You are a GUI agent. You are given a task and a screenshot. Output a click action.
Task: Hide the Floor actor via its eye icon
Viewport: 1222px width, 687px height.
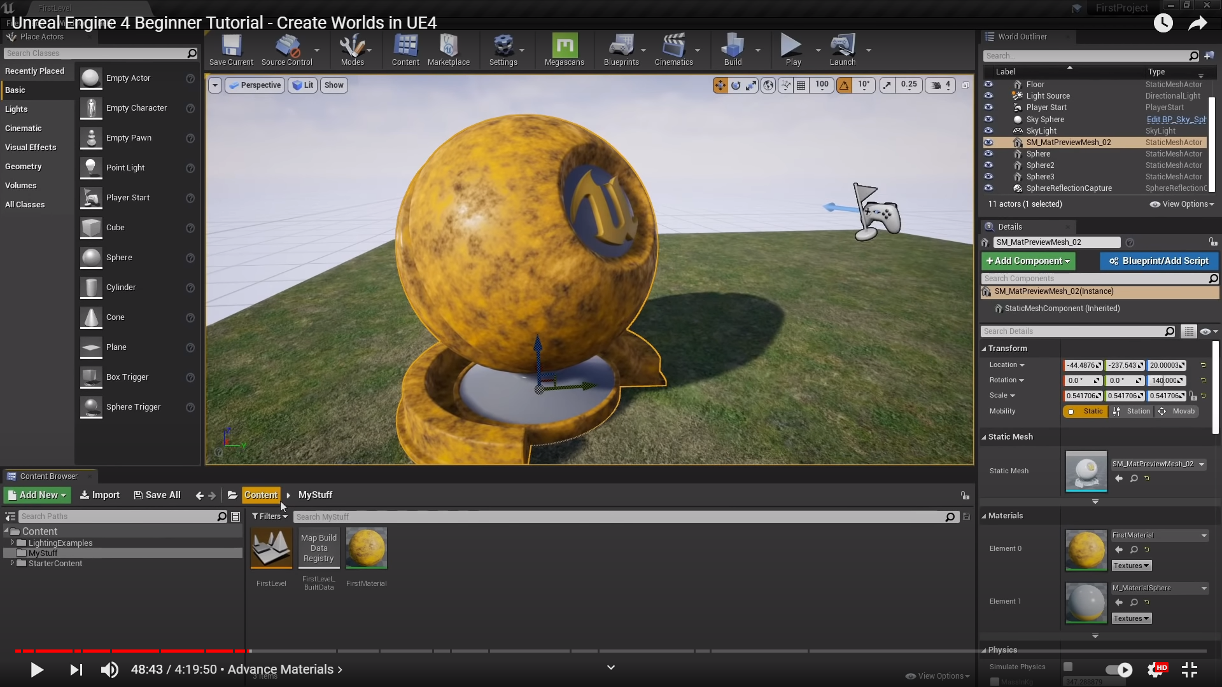tap(988, 84)
